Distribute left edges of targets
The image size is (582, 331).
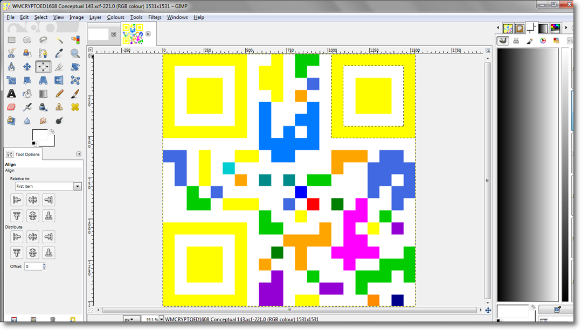pos(17,236)
